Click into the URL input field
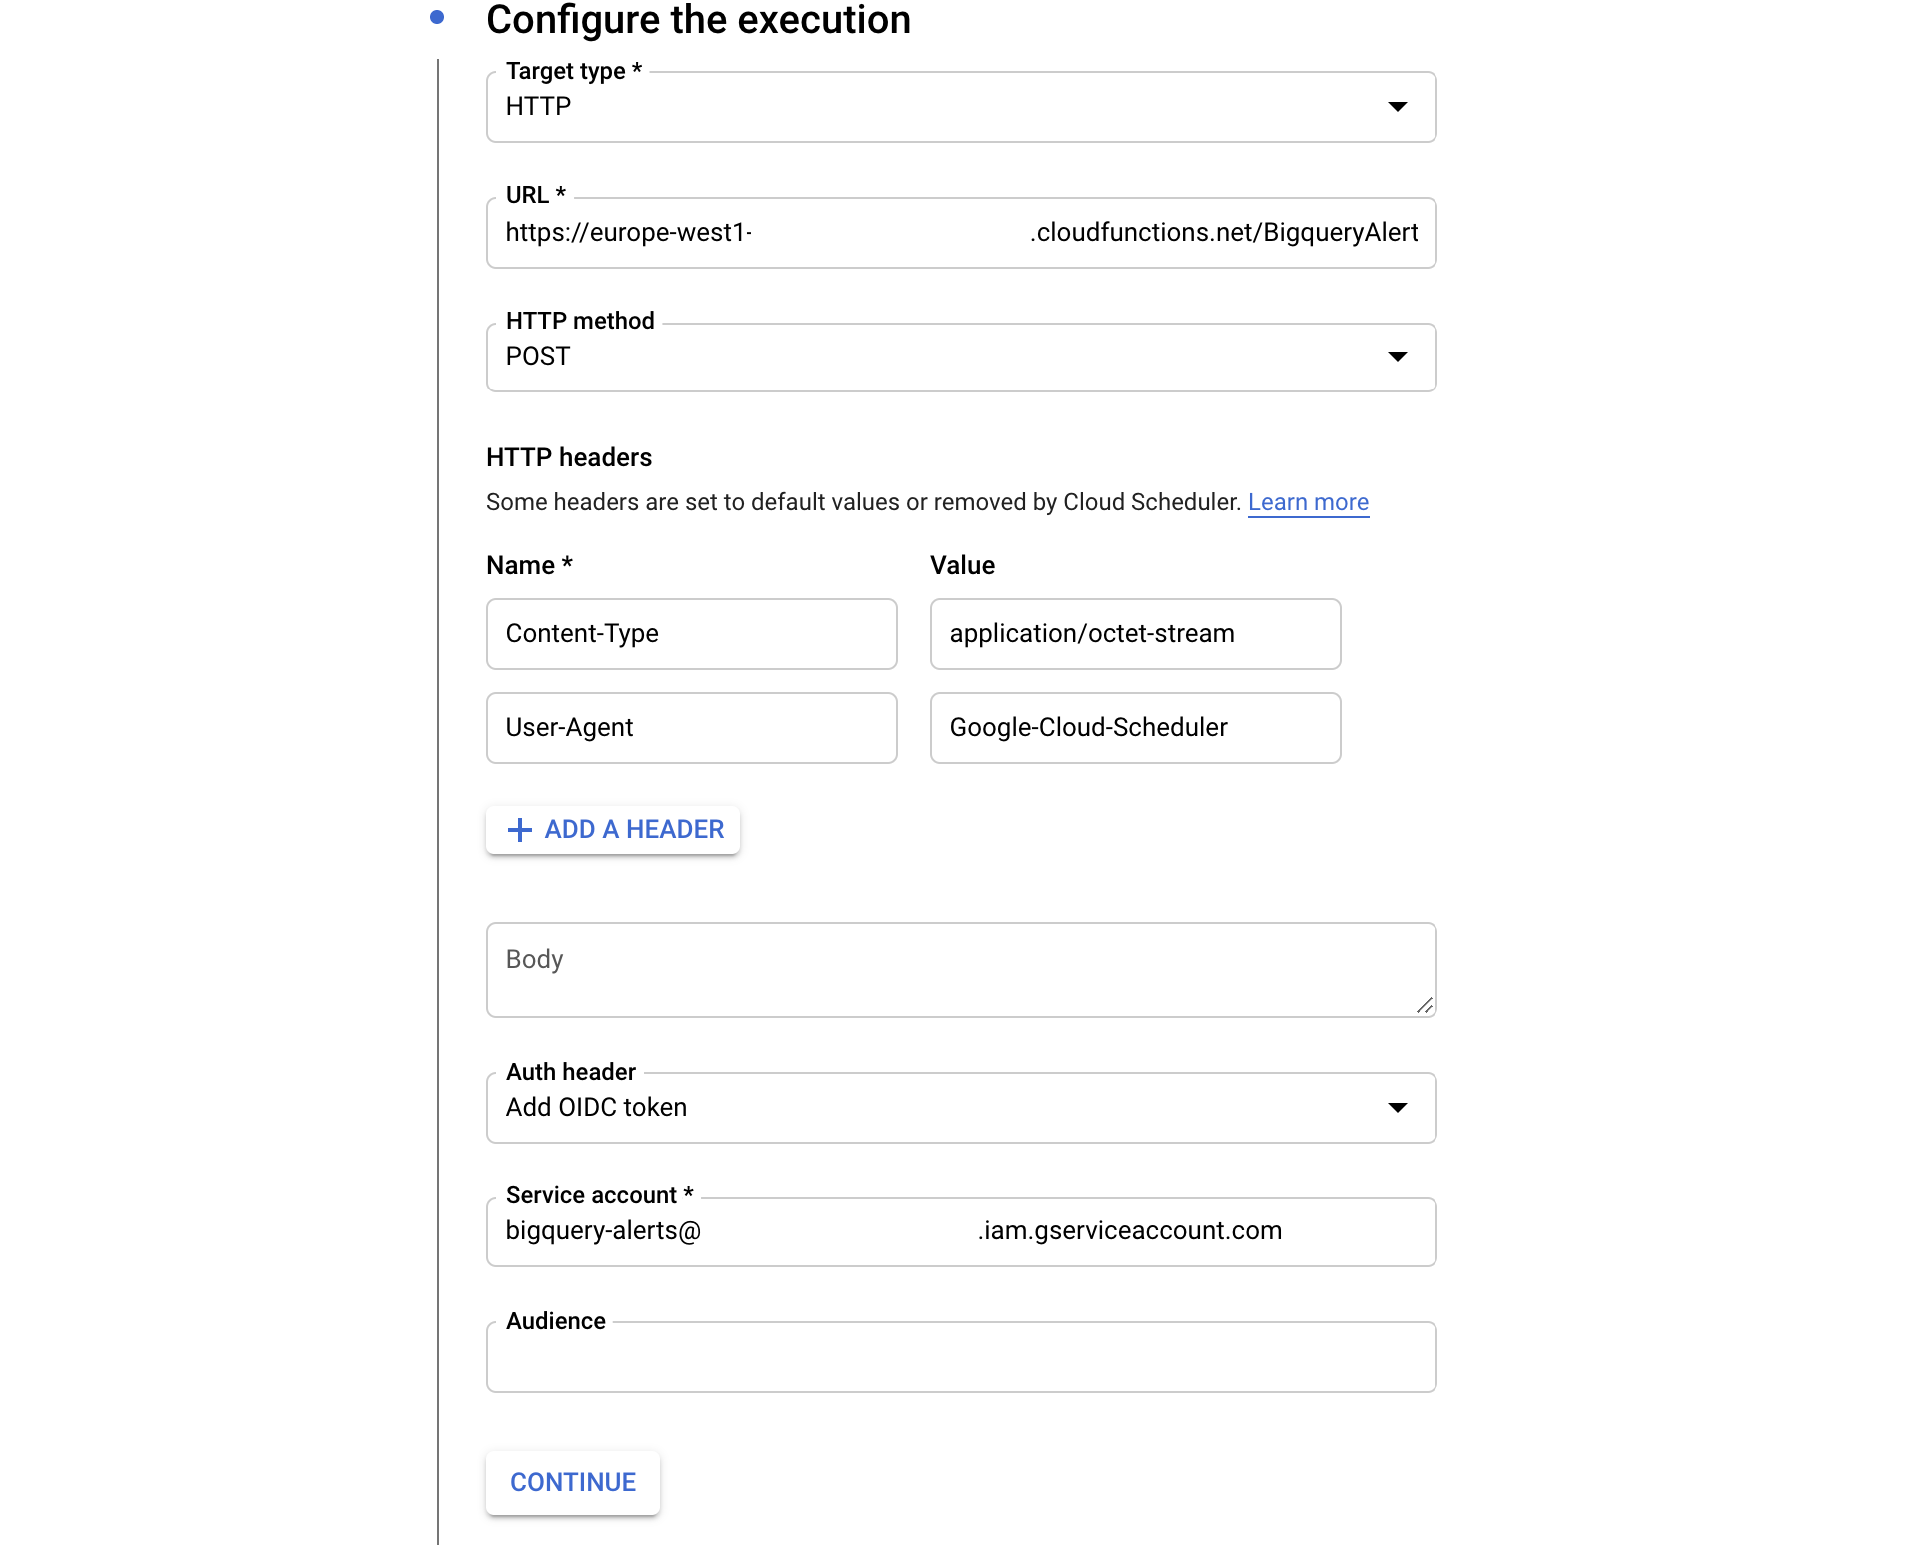1914x1556 pixels. click(959, 233)
